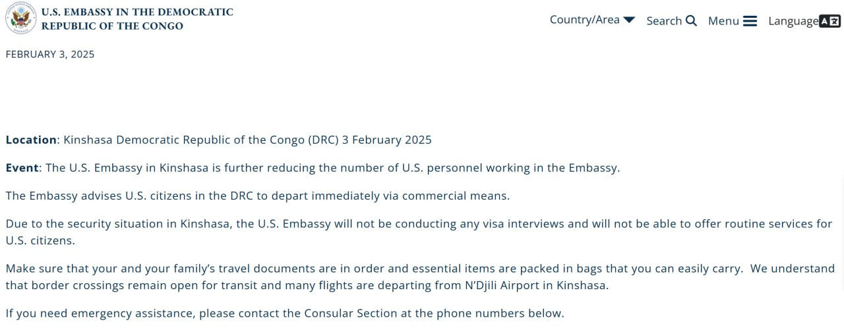Click the emergency assistance Consular Section sentence
The width and height of the screenshot is (844, 328).
[x=285, y=314]
